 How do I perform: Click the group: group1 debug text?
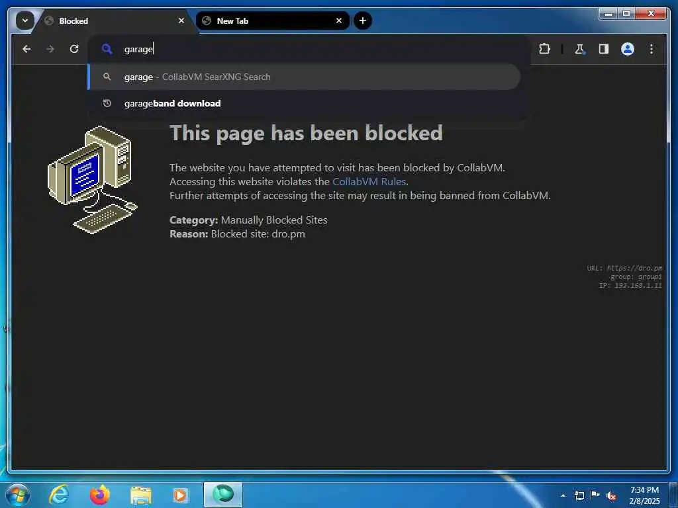click(636, 277)
